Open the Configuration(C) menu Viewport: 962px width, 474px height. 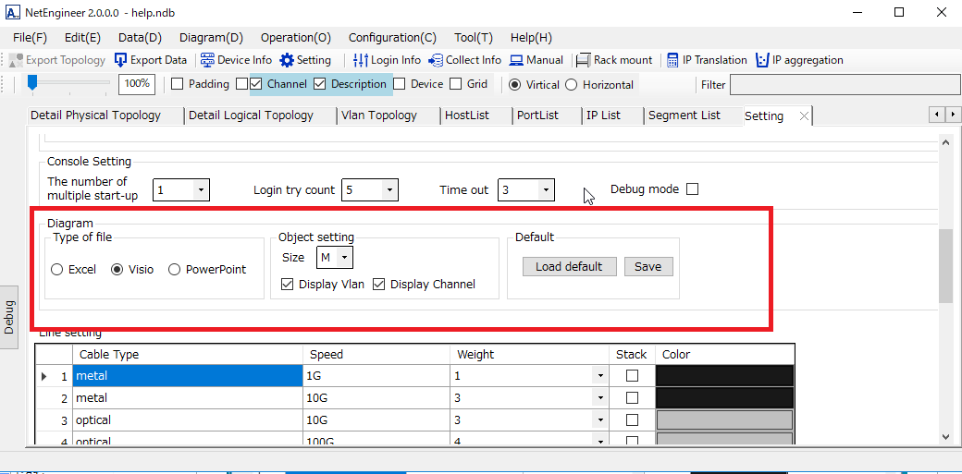(392, 38)
